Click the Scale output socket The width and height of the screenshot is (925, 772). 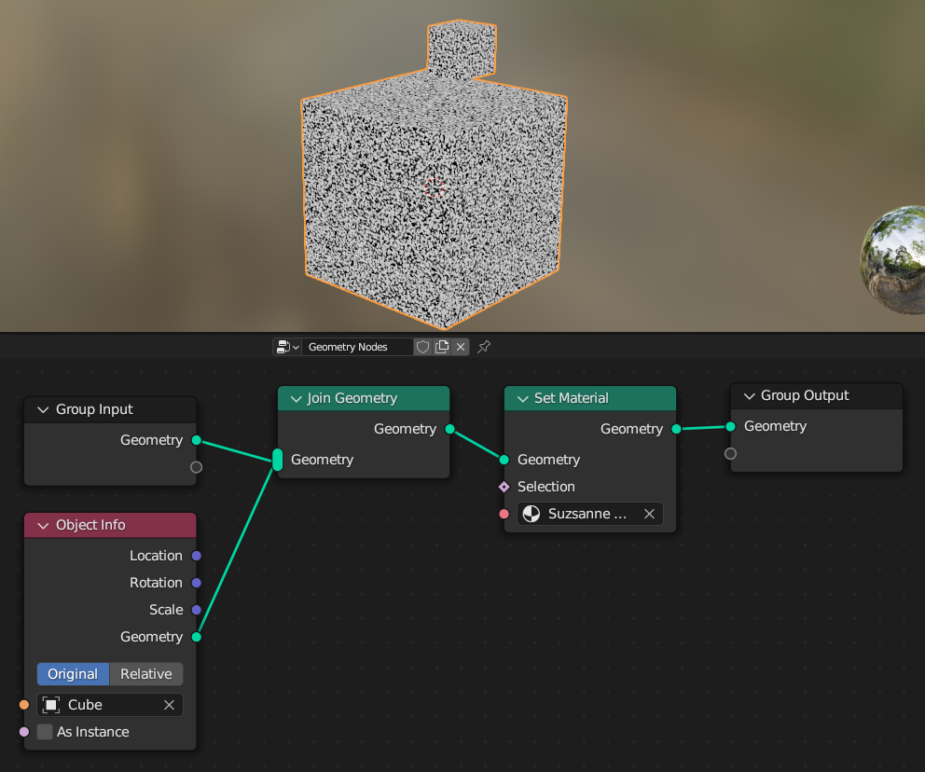[197, 610]
